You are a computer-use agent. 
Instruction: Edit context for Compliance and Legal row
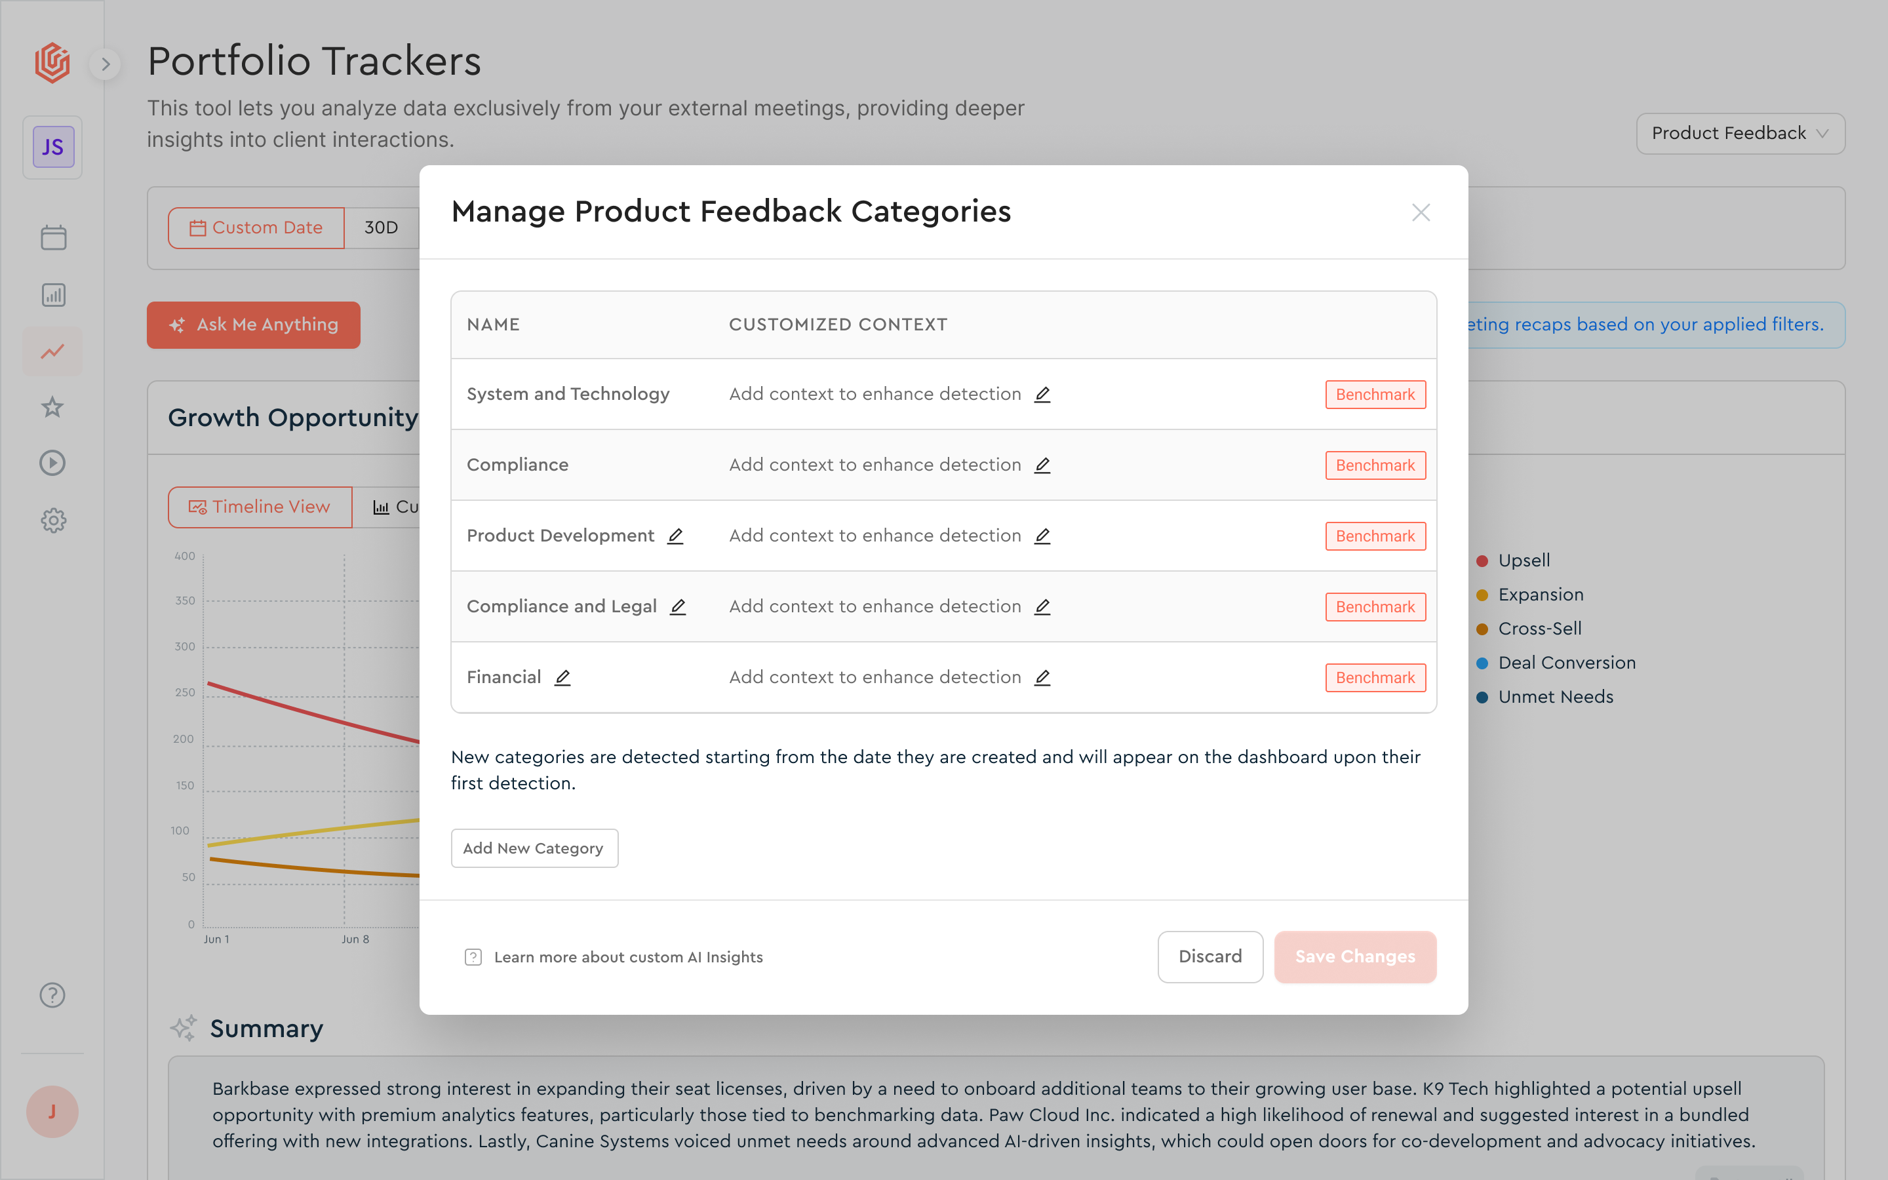pyautogui.click(x=1042, y=606)
